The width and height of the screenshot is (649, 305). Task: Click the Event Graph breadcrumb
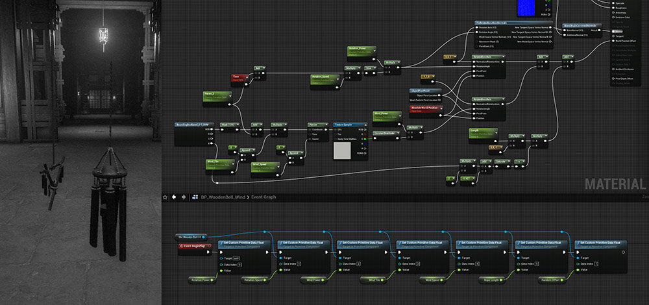point(263,197)
